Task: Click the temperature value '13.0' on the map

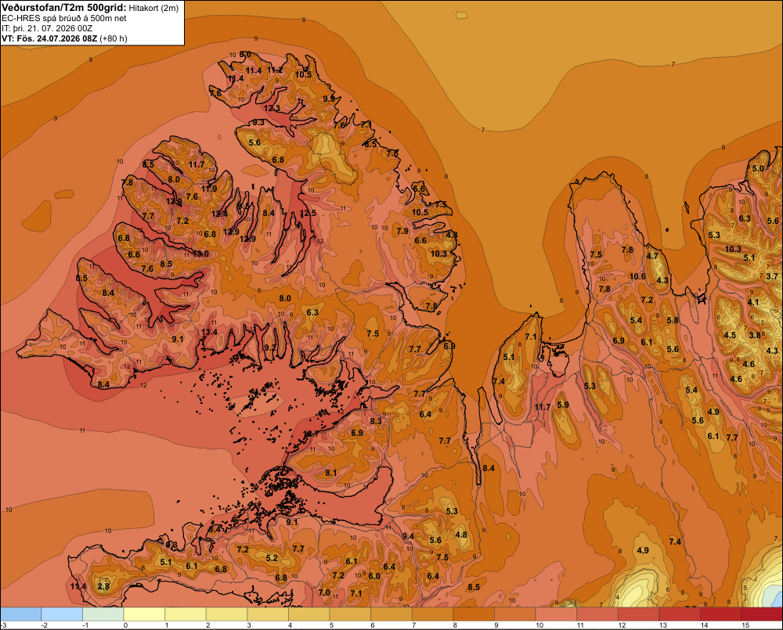Action: tap(200, 254)
